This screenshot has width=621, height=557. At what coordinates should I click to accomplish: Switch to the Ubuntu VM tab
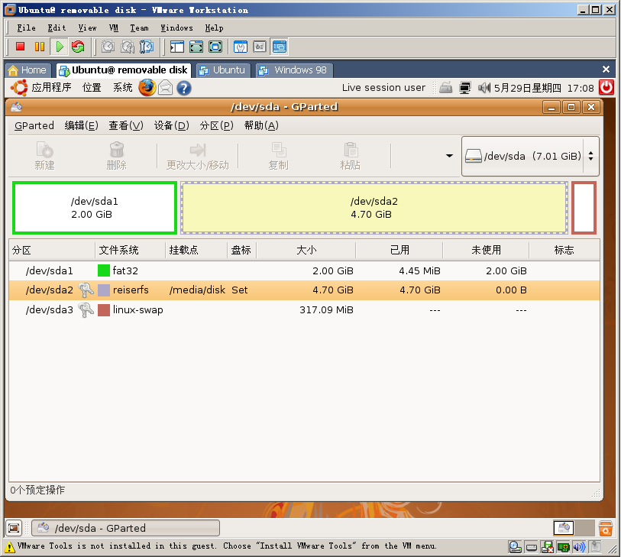[222, 70]
